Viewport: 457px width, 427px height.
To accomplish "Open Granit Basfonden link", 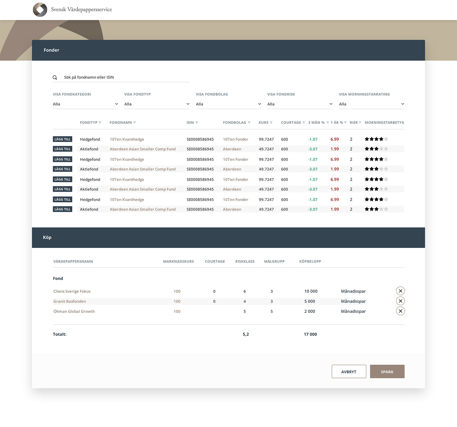I will point(69,301).
